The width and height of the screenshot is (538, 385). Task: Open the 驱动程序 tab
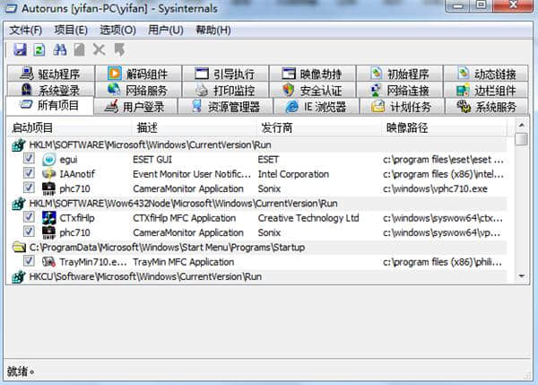(x=50, y=74)
